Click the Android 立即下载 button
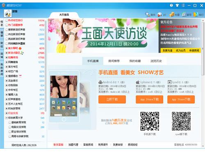 coord(112,99)
